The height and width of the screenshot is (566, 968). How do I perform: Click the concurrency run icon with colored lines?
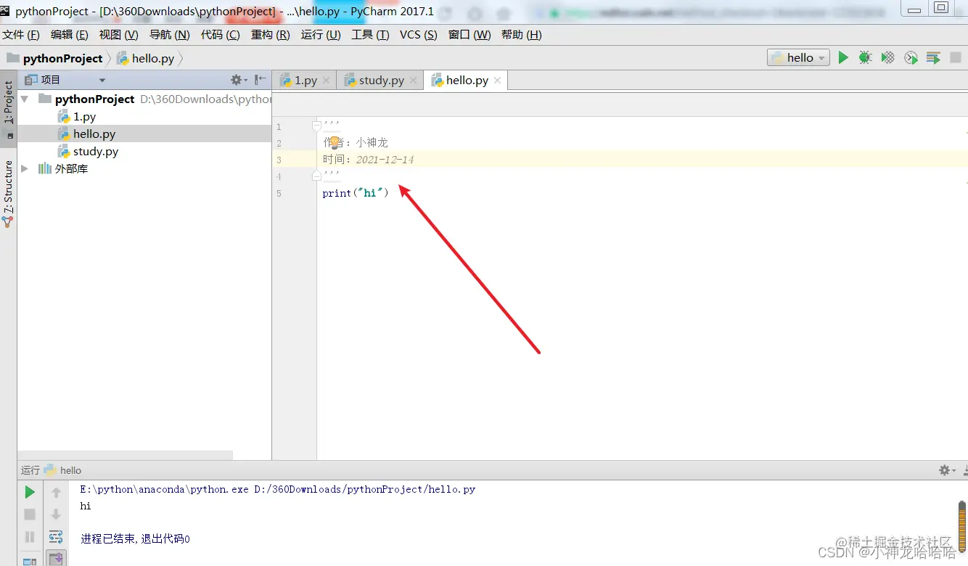click(x=933, y=57)
